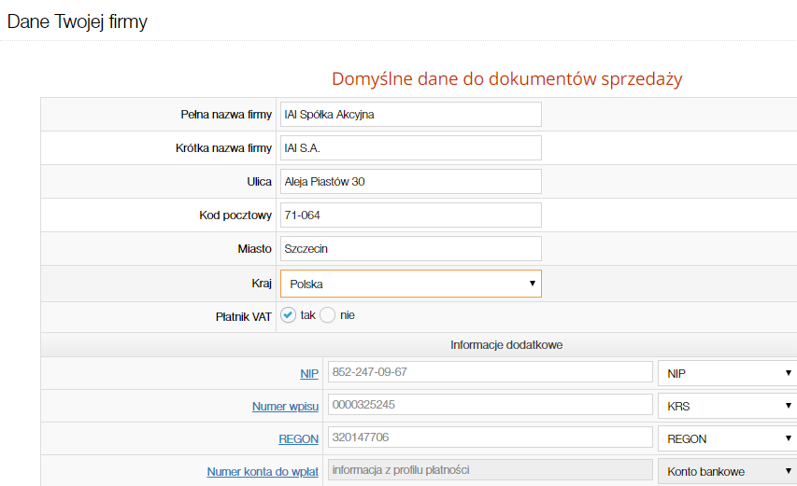Select the 'Miasto' label

pos(255,248)
